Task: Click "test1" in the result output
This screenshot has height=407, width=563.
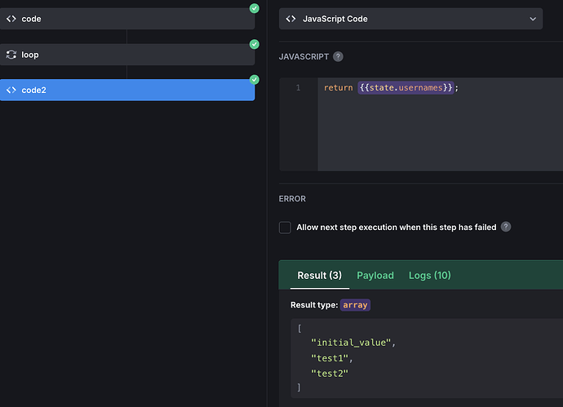Action: (330, 358)
